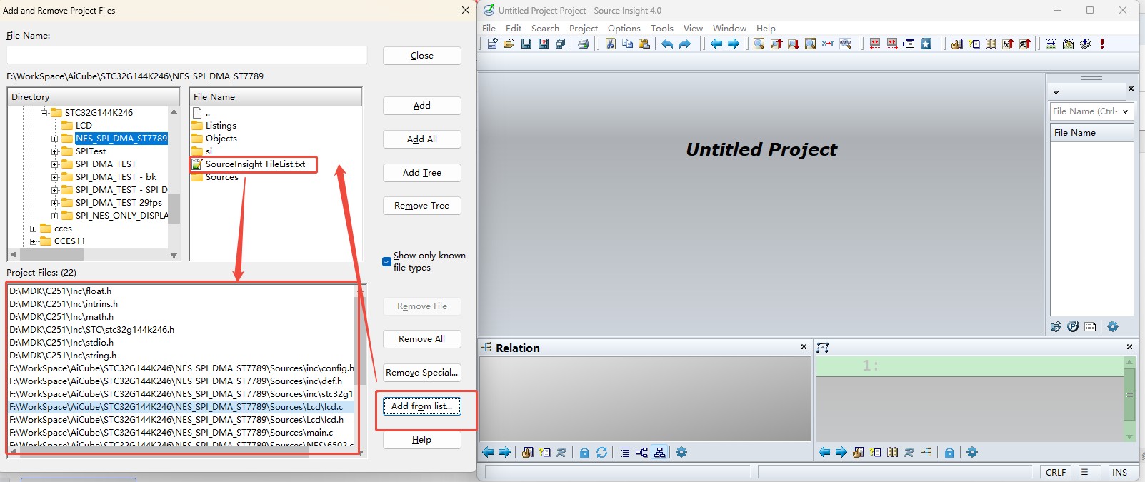Click the Remove All button
Screen dimensions: 1145x482
(x=421, y=338)
